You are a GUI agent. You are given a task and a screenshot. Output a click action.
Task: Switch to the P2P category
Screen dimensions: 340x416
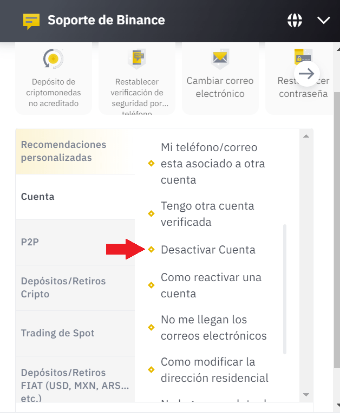pos(75,242)
